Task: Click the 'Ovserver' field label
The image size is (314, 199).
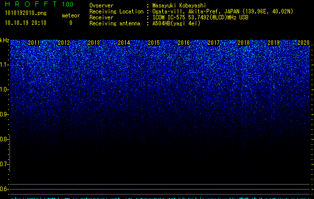Action: tap(101, 5)
